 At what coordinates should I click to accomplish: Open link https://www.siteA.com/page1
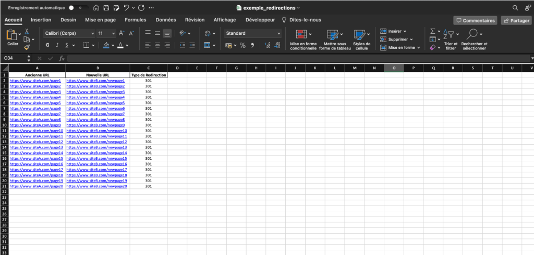(x=35, y=81)
